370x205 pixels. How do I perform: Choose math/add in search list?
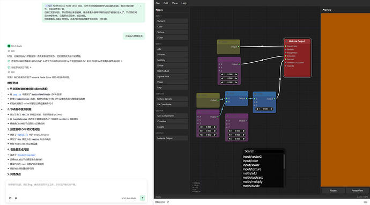250,173
